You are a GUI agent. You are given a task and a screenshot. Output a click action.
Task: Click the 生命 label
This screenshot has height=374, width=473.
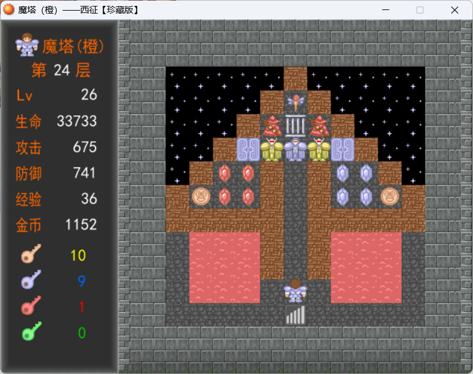(x=28, y=122)
